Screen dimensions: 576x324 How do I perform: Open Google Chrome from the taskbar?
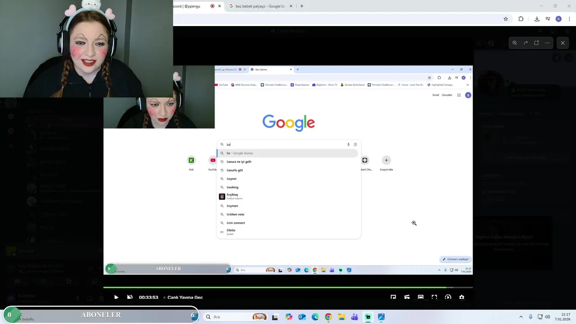click(x=328, y=317)
